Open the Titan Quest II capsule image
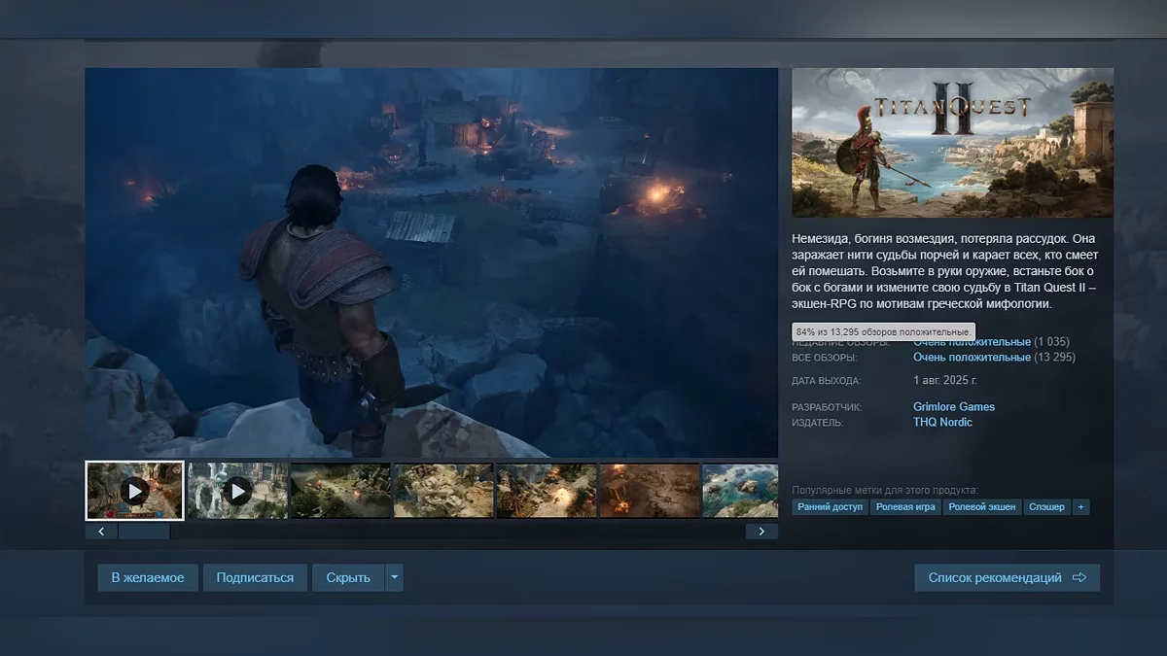 coord(952,142)
